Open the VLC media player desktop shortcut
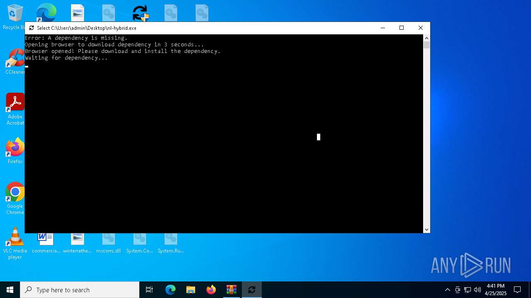 [x=15, y=243]
